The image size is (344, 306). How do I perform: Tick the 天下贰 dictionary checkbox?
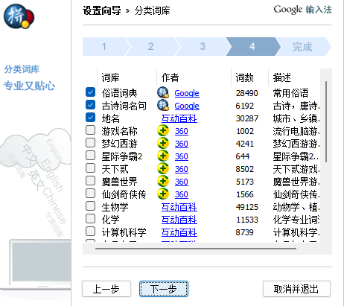[x=90, y=168]
